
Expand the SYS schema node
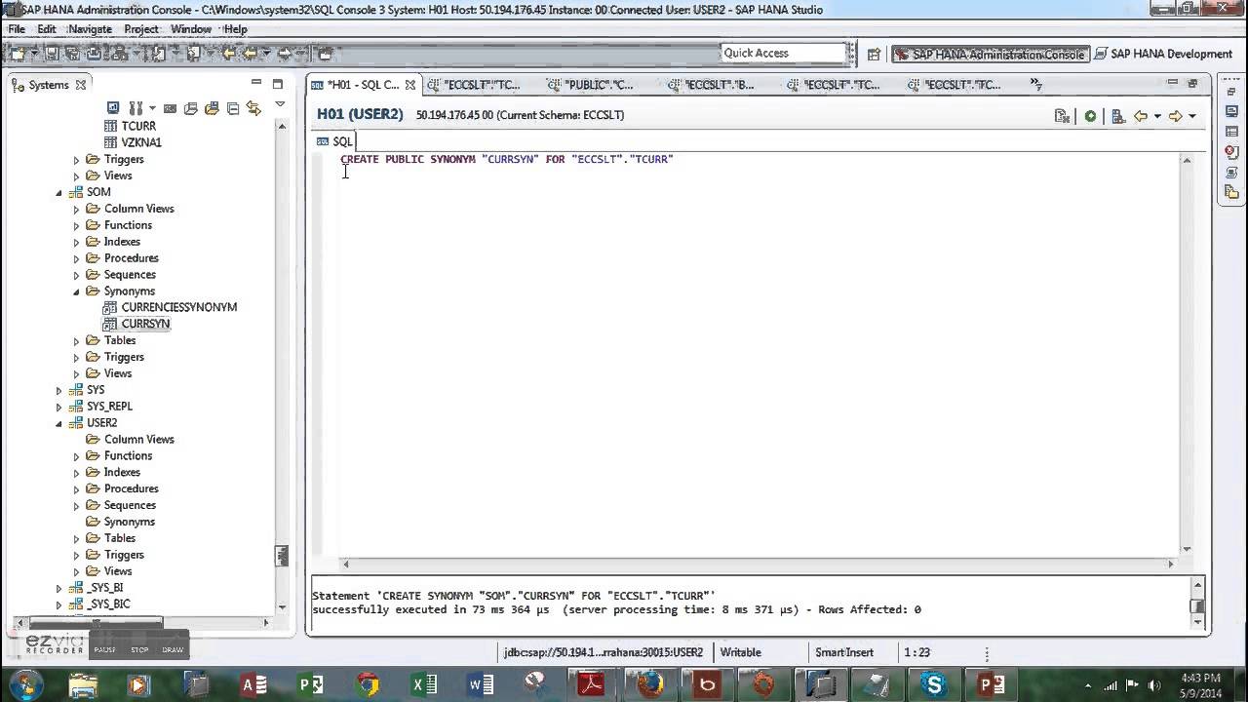[58, 390]
